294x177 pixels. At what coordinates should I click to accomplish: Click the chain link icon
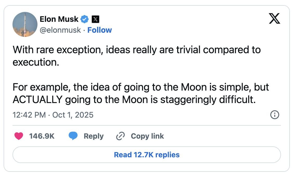coord(120,136)
